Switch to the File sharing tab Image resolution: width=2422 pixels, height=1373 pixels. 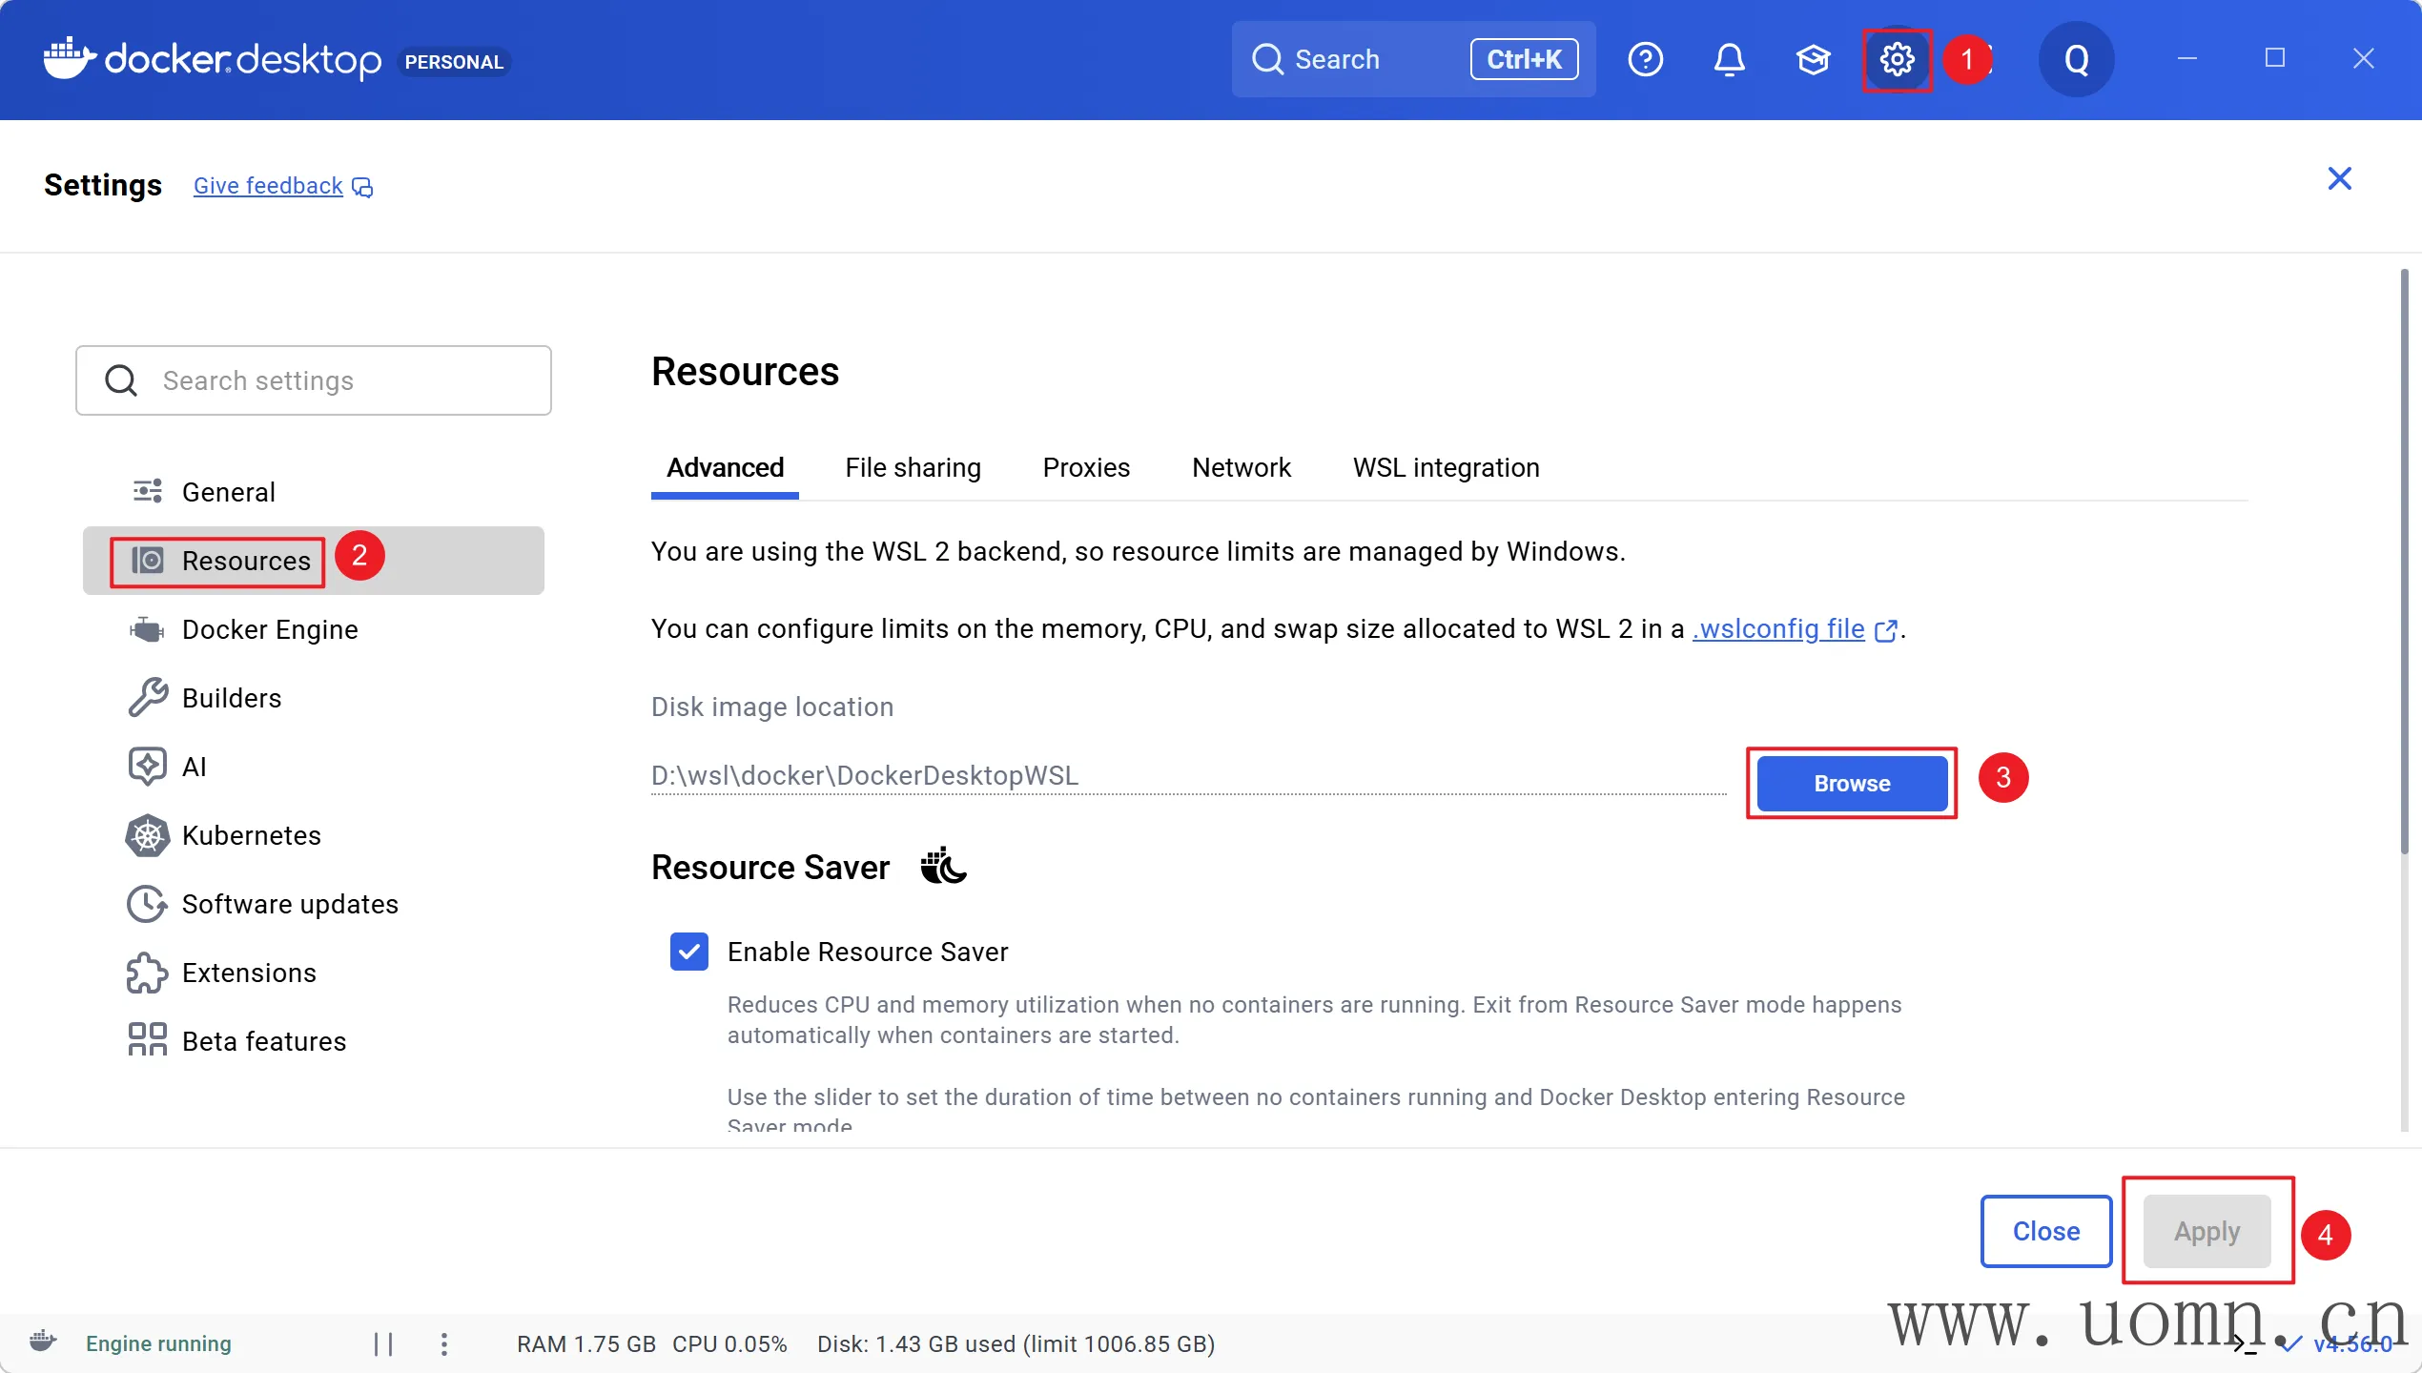[x=913, y=467]
